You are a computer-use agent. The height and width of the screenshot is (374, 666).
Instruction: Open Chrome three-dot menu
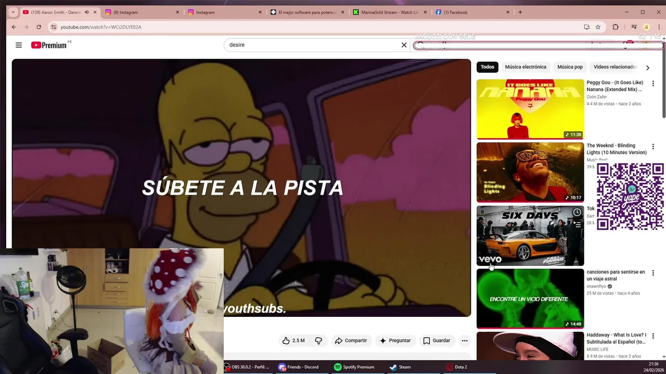(659, 27)
